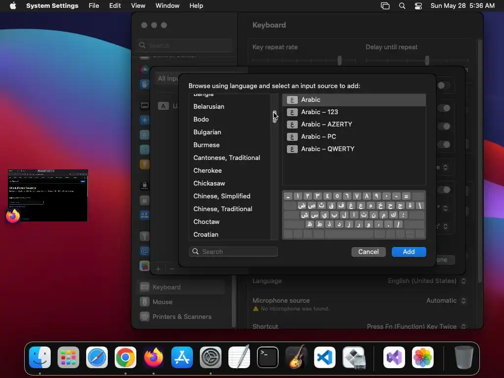
Task: Click the Keyboard sidebar icon
Action: coord(145,287)
